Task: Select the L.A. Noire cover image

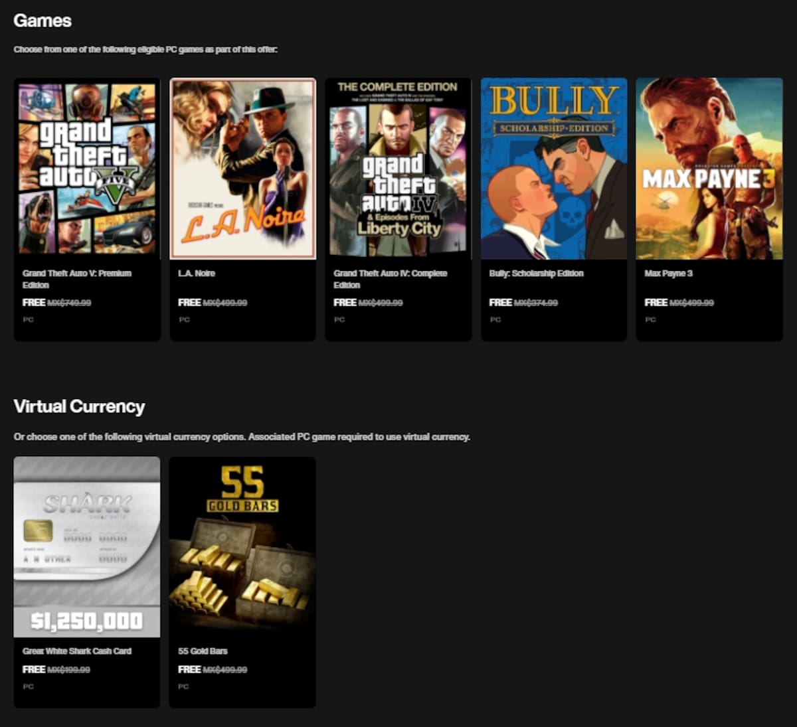Action: [242, 169]
